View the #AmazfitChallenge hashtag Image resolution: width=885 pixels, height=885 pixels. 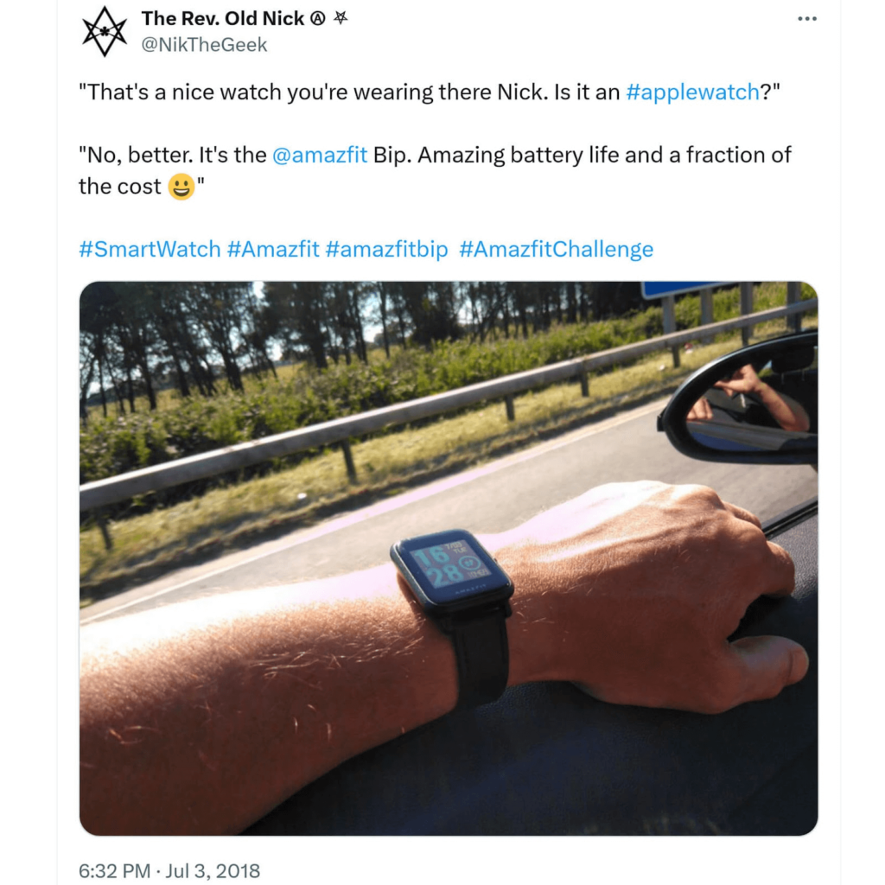[556, 249]
